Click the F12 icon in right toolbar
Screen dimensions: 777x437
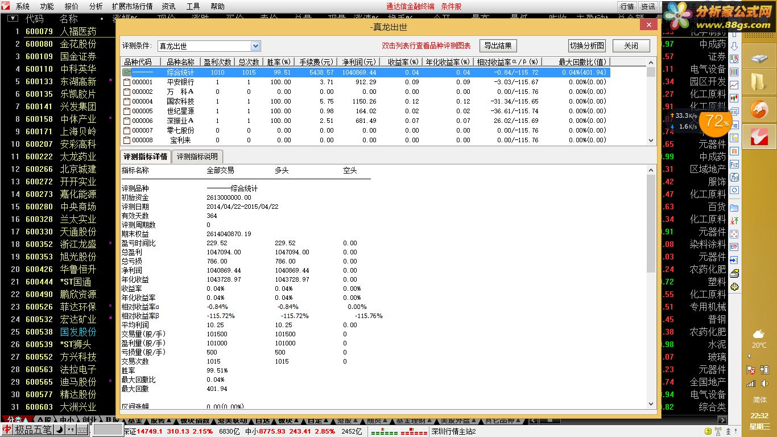(x=734, y=164)
